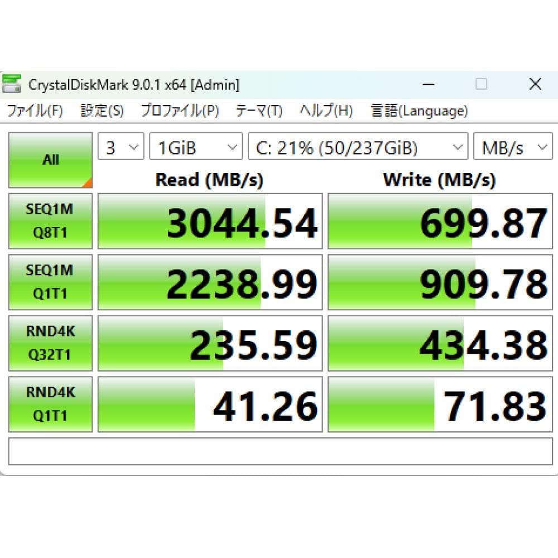
Task: Open the ヘルプ(H) menu
Action: (326, 110)
